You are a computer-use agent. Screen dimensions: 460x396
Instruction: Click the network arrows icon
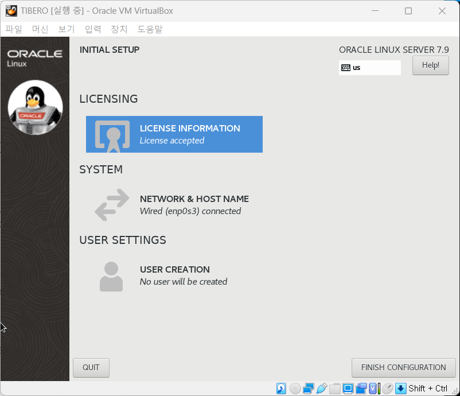coord(112,205)
